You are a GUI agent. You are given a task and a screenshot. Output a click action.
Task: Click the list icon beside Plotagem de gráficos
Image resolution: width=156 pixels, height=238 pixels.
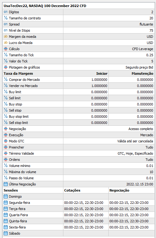[x=6, y=67]
